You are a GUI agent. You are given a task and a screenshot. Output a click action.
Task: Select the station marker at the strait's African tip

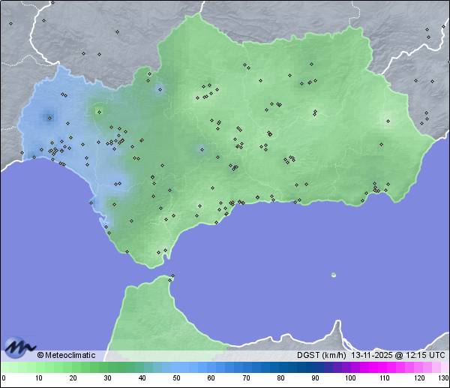(x=172, y=278)
